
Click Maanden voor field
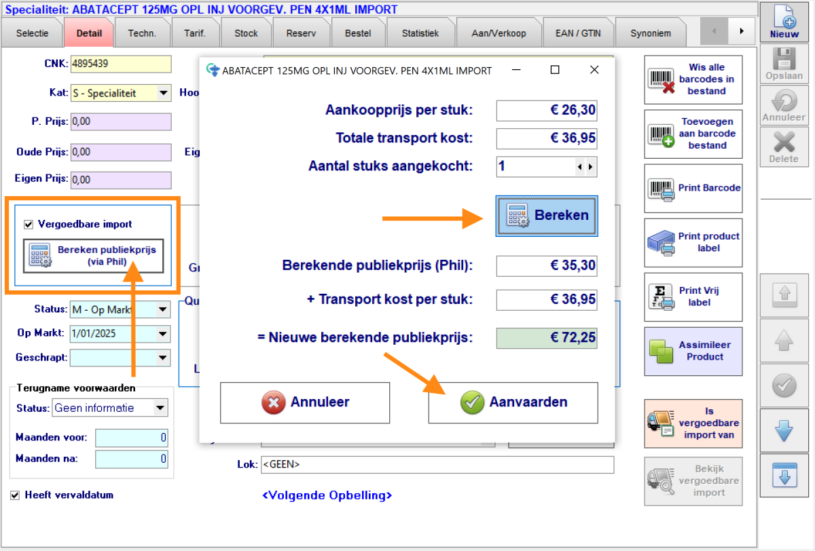[x=132, y=438]
